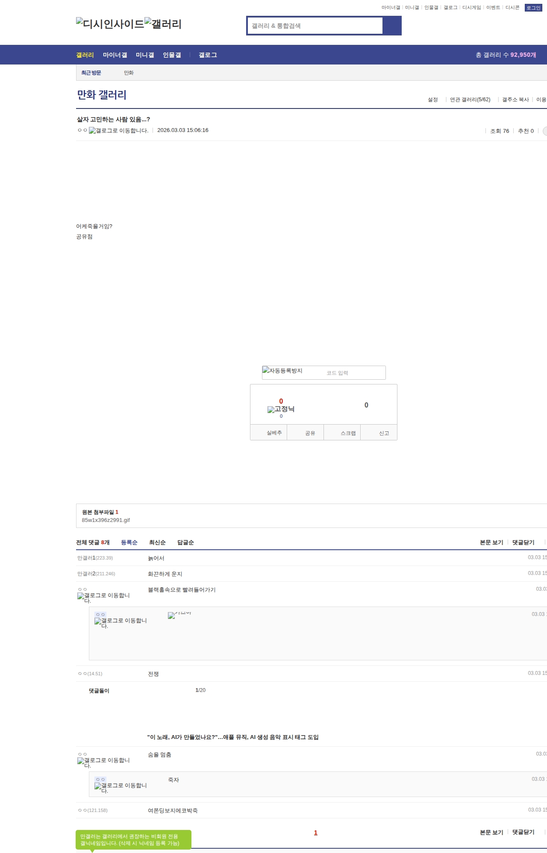547x853 pixels.
Task: Open attachment 85w1x396z2991.gif
Action: click(106, 520)
